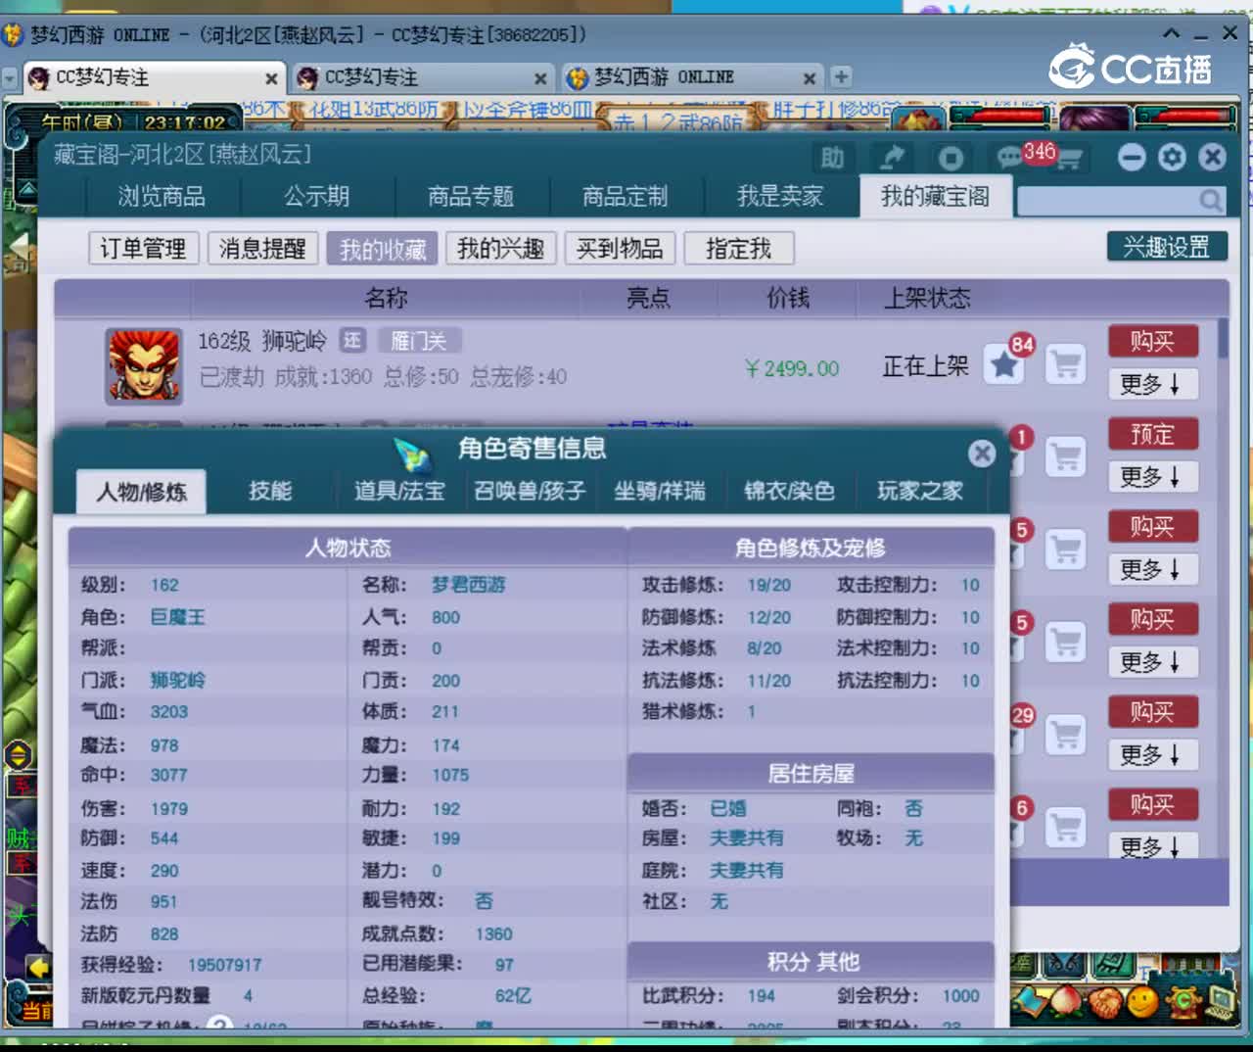This screenshot has width=1253, height=1052.
Task: Switch to 公示期 tab
Action: pos(316,197)
